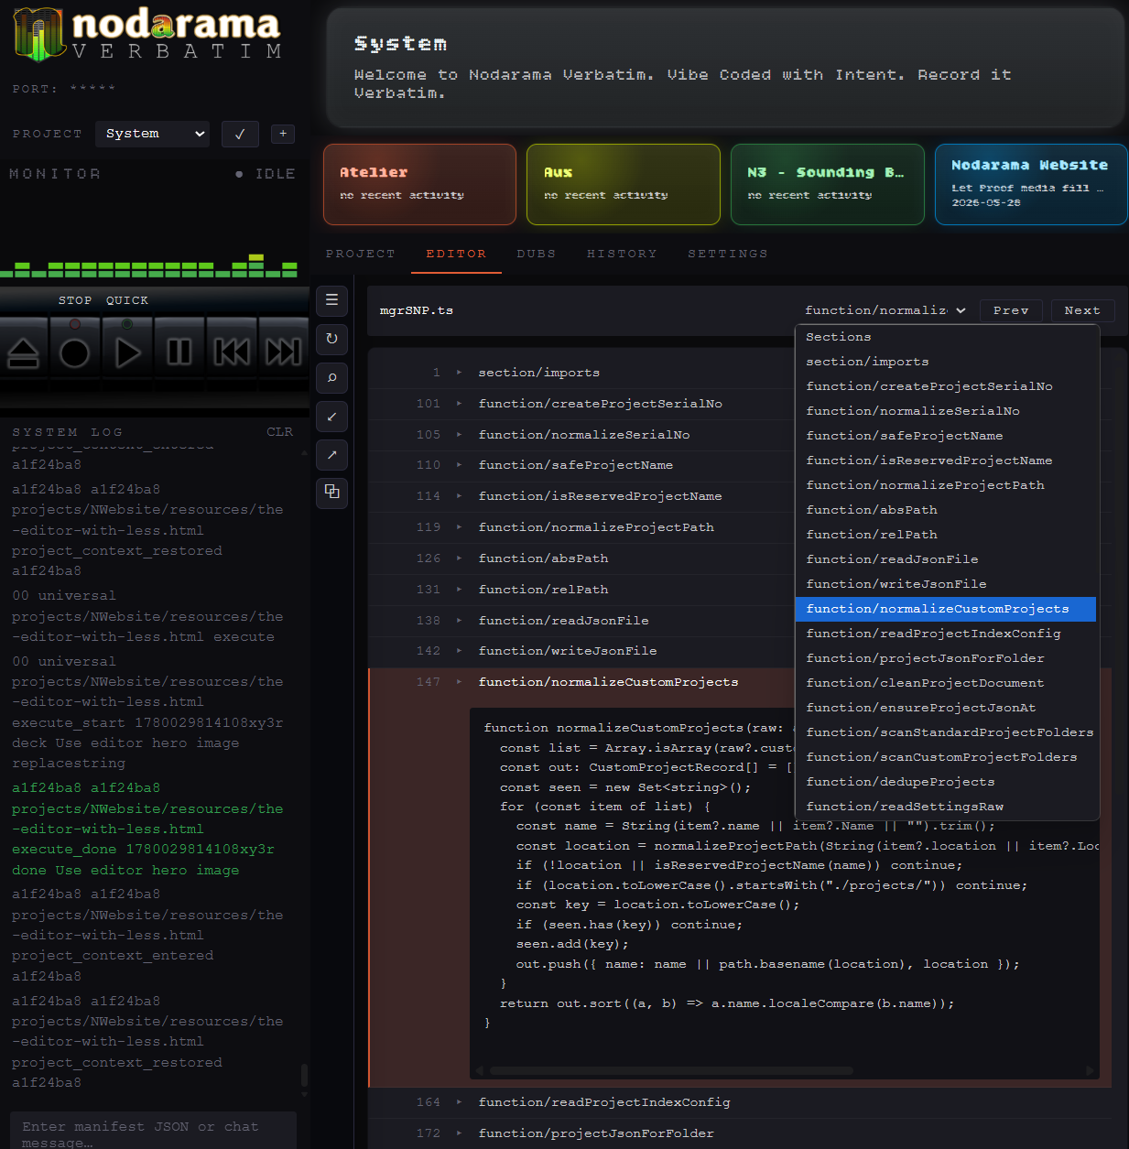Click the up-right arrow expand icon
Screen dimensions: 1129x1149
[331, 454]
